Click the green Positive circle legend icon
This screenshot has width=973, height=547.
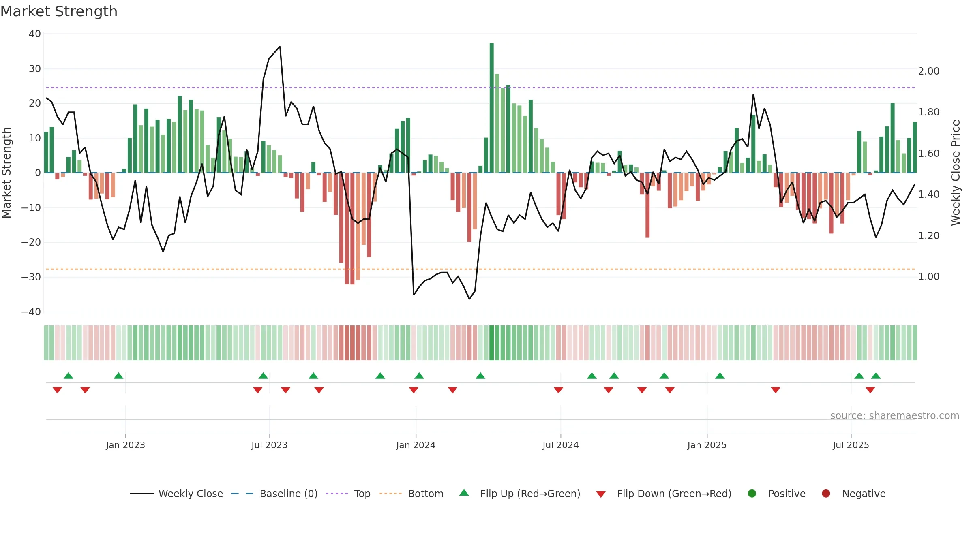tap(752, 494)
